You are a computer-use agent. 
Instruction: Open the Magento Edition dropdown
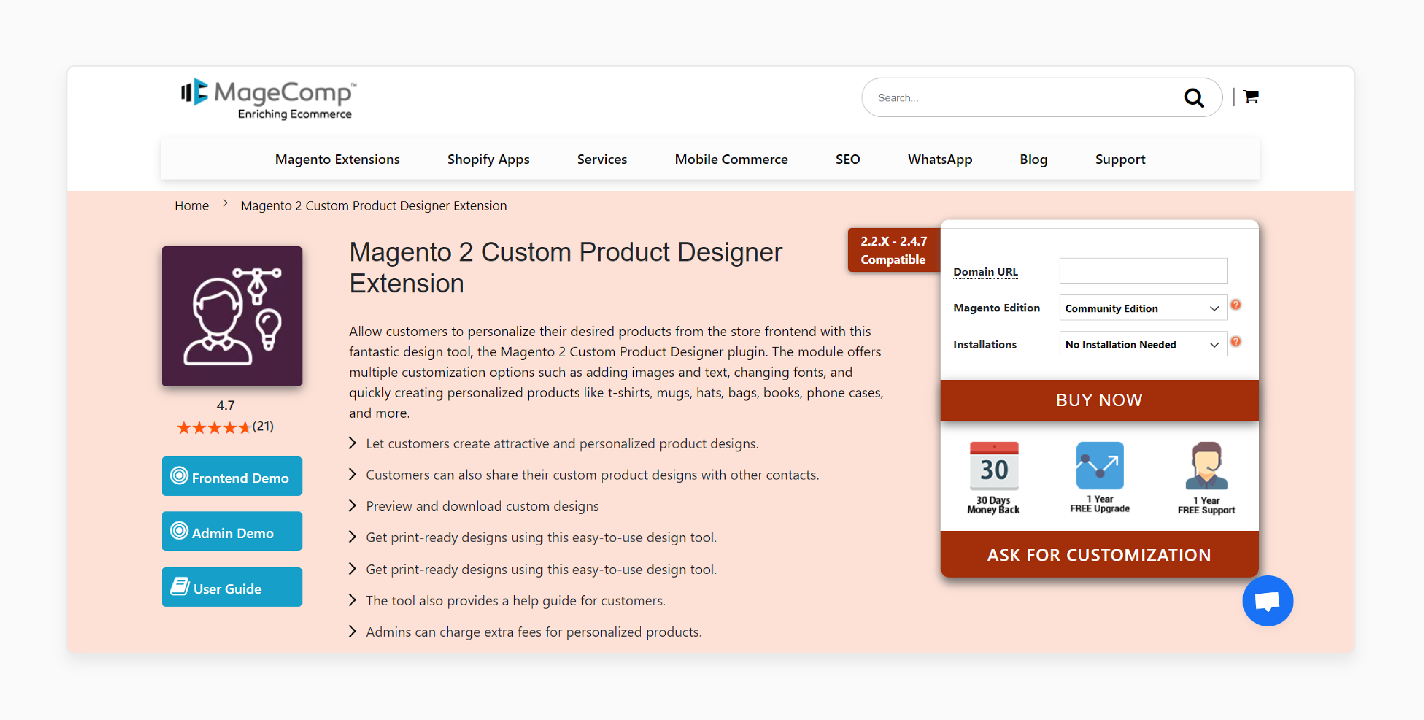(x=1143, y=308)
